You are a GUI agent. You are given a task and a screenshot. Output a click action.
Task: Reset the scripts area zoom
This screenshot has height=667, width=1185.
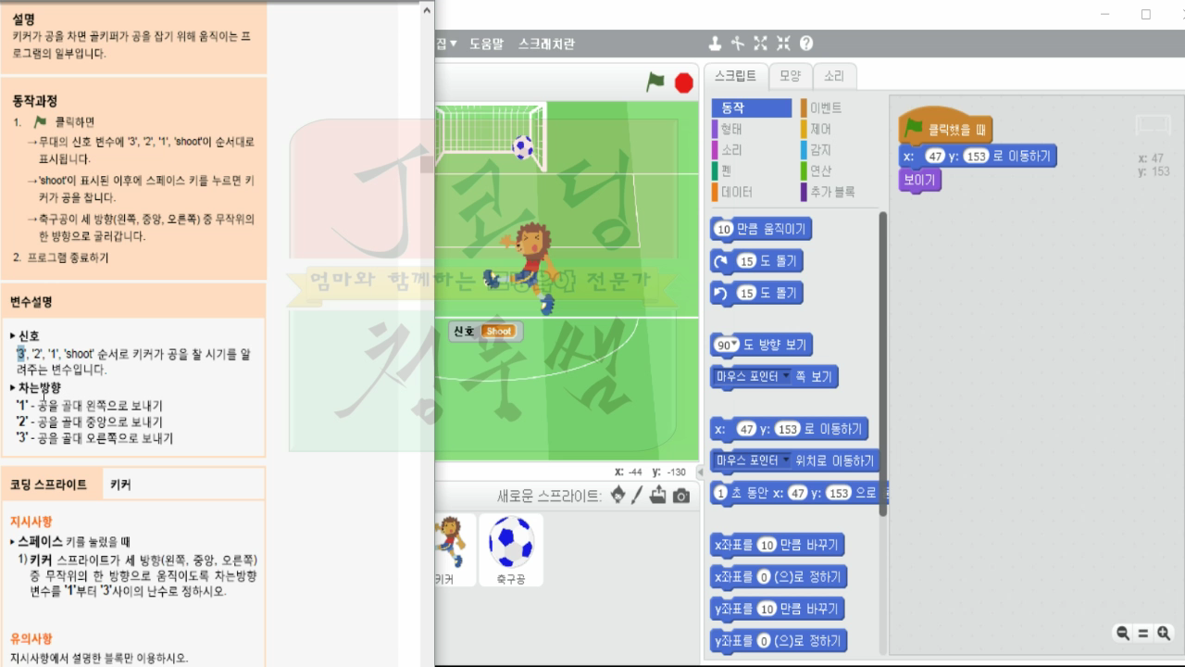[x=1143, y=634]
